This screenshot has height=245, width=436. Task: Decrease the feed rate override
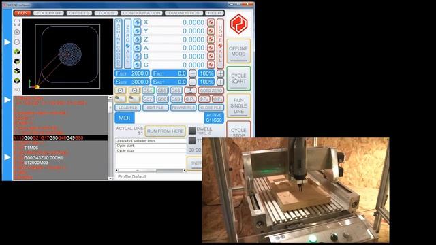point(192,73)
